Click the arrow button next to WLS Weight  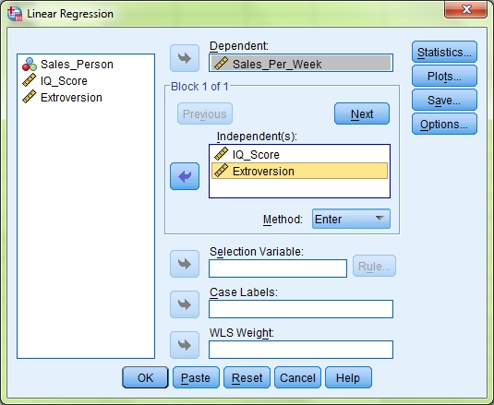point(185,345)
